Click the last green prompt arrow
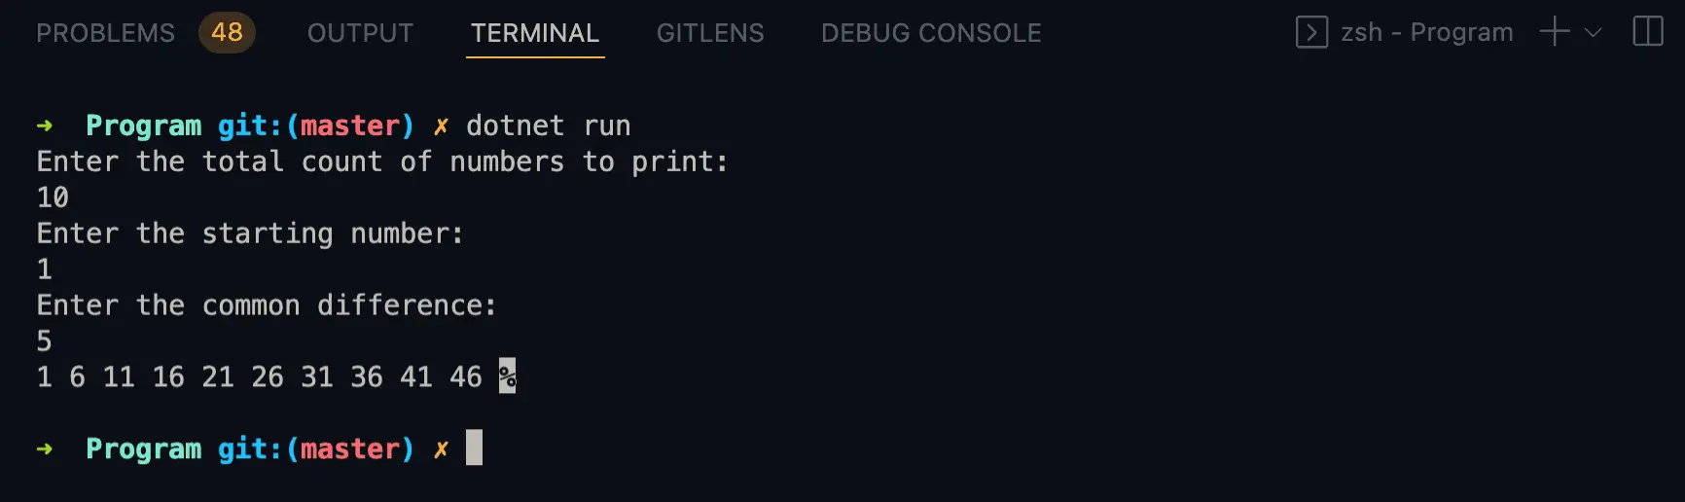Screen dimensions: 1685x502 [45, 448]
